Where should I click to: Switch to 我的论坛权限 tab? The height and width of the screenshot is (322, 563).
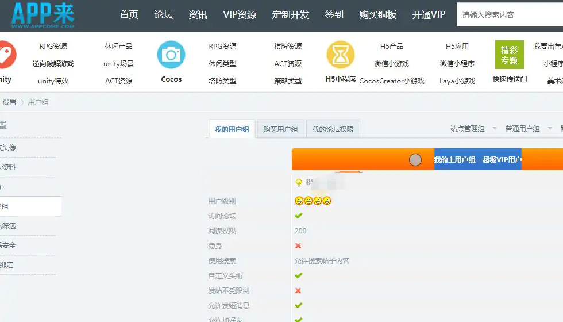[x=333, y=129]
